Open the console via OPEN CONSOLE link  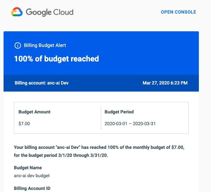(x=178, y=12)
